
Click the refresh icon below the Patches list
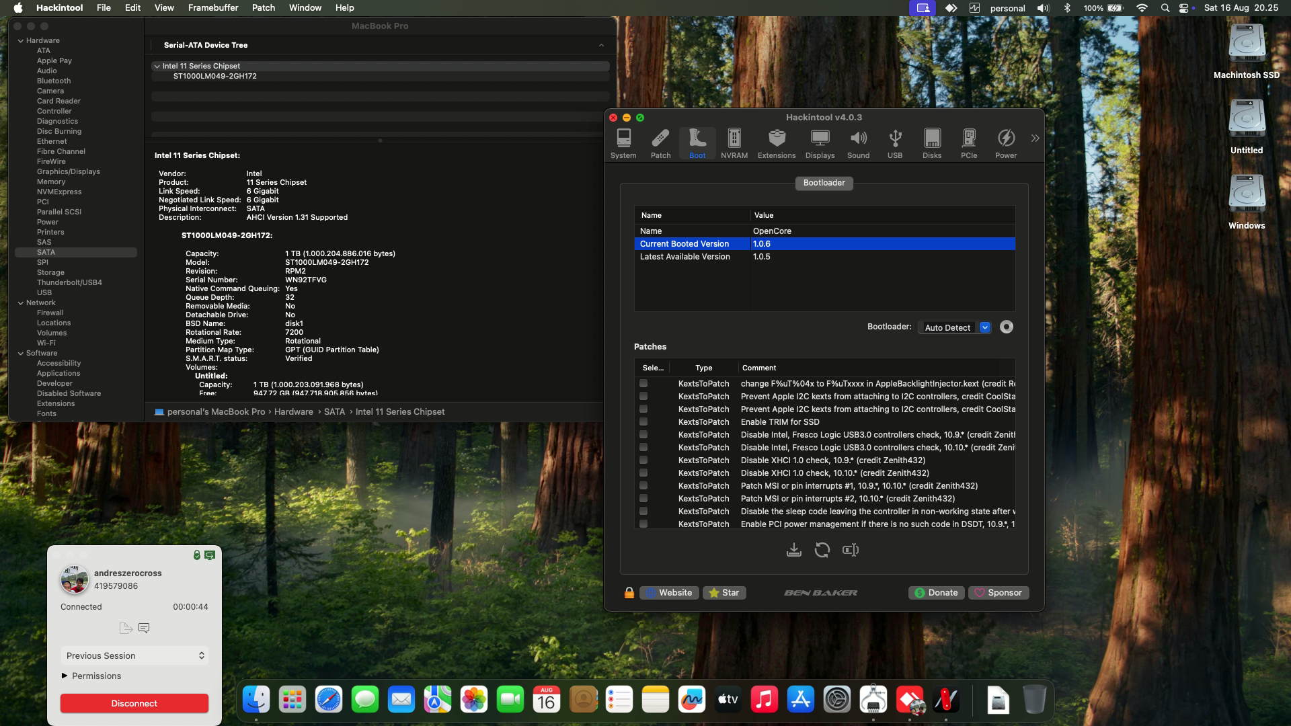[822, 550]
